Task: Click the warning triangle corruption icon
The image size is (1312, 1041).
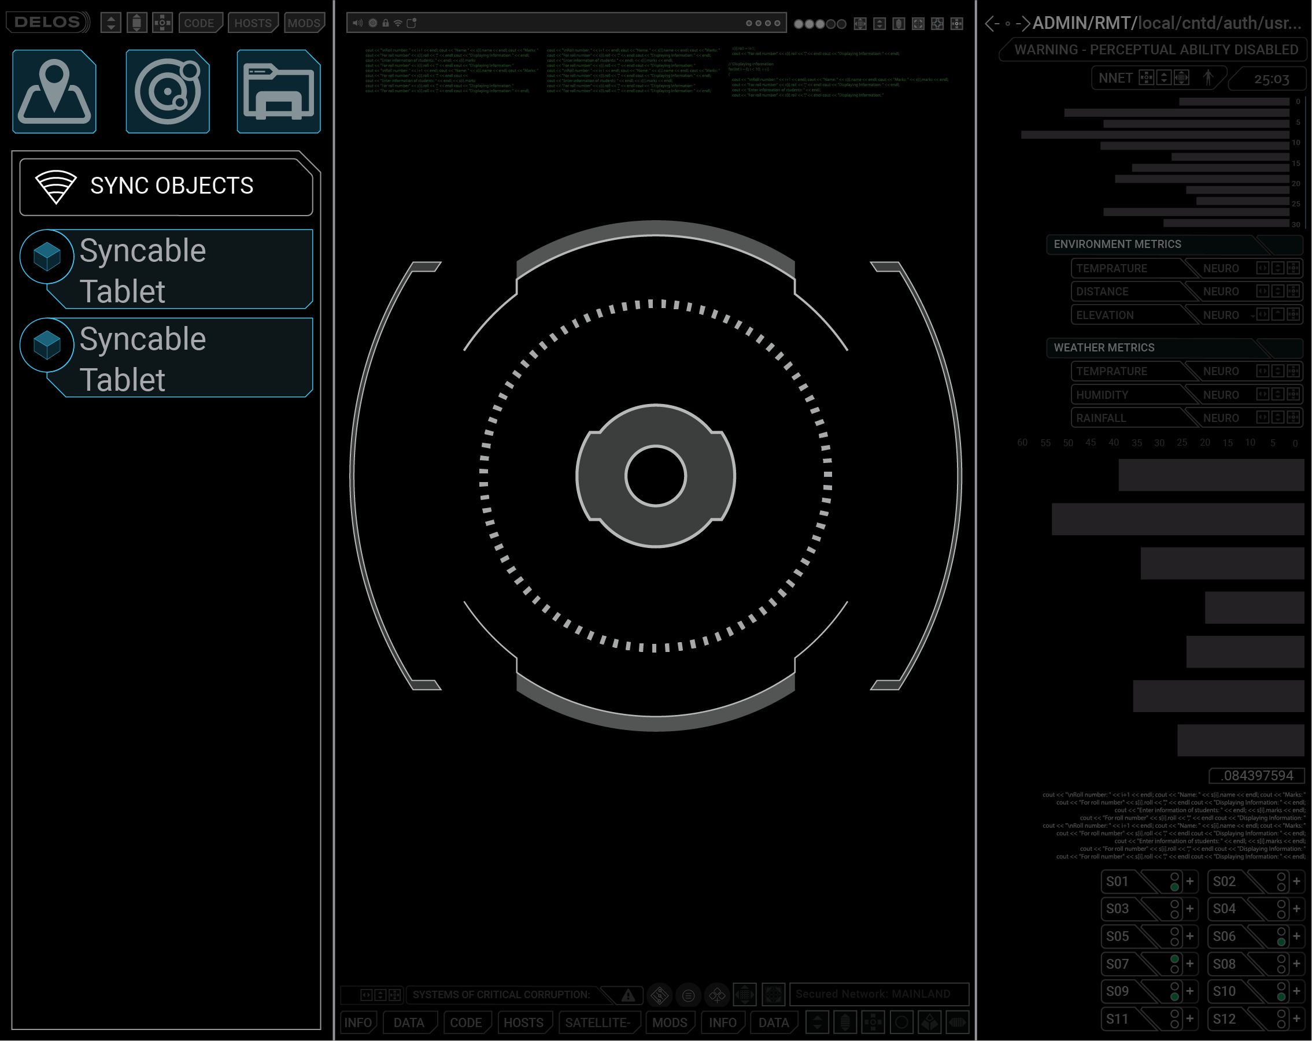Action: click(x=628, y=995)
